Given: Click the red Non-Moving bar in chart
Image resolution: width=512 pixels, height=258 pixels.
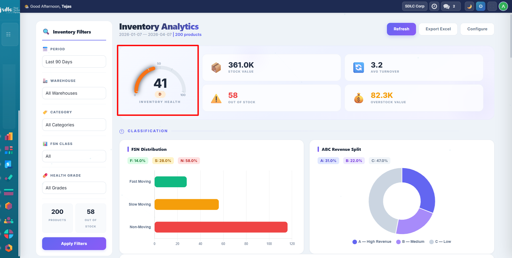Looking at the screenshot, I should pyautogui.click(x=221, y=227).
